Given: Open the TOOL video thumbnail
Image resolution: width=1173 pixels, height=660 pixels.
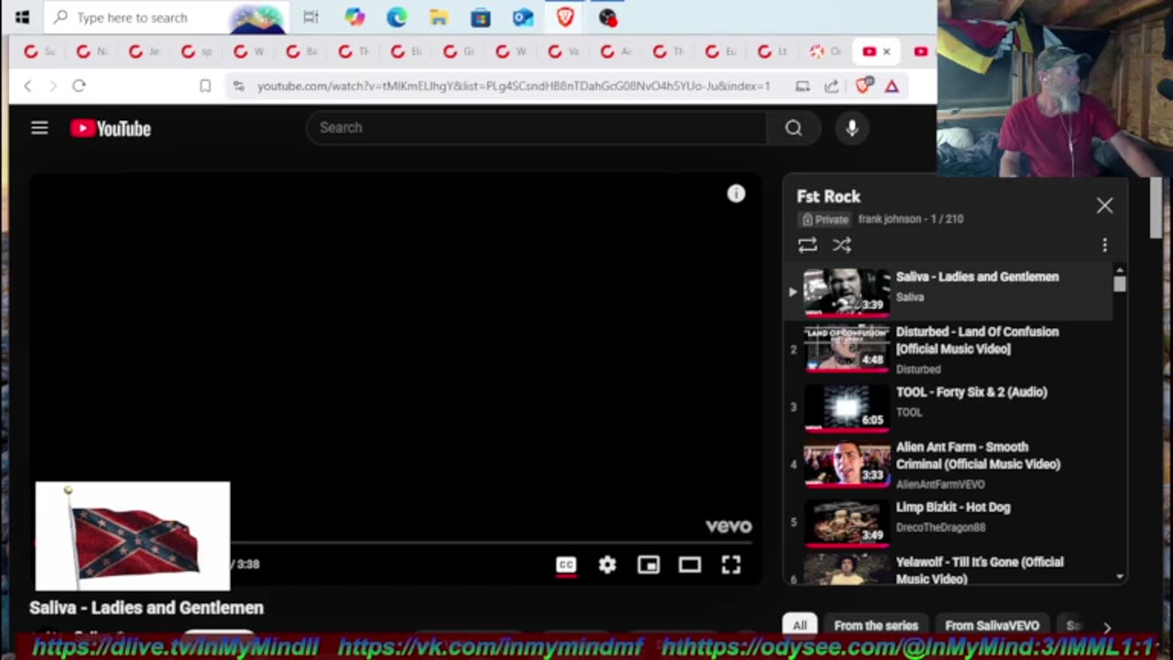Looking at the screenshot, I should [x=847, y=408].
